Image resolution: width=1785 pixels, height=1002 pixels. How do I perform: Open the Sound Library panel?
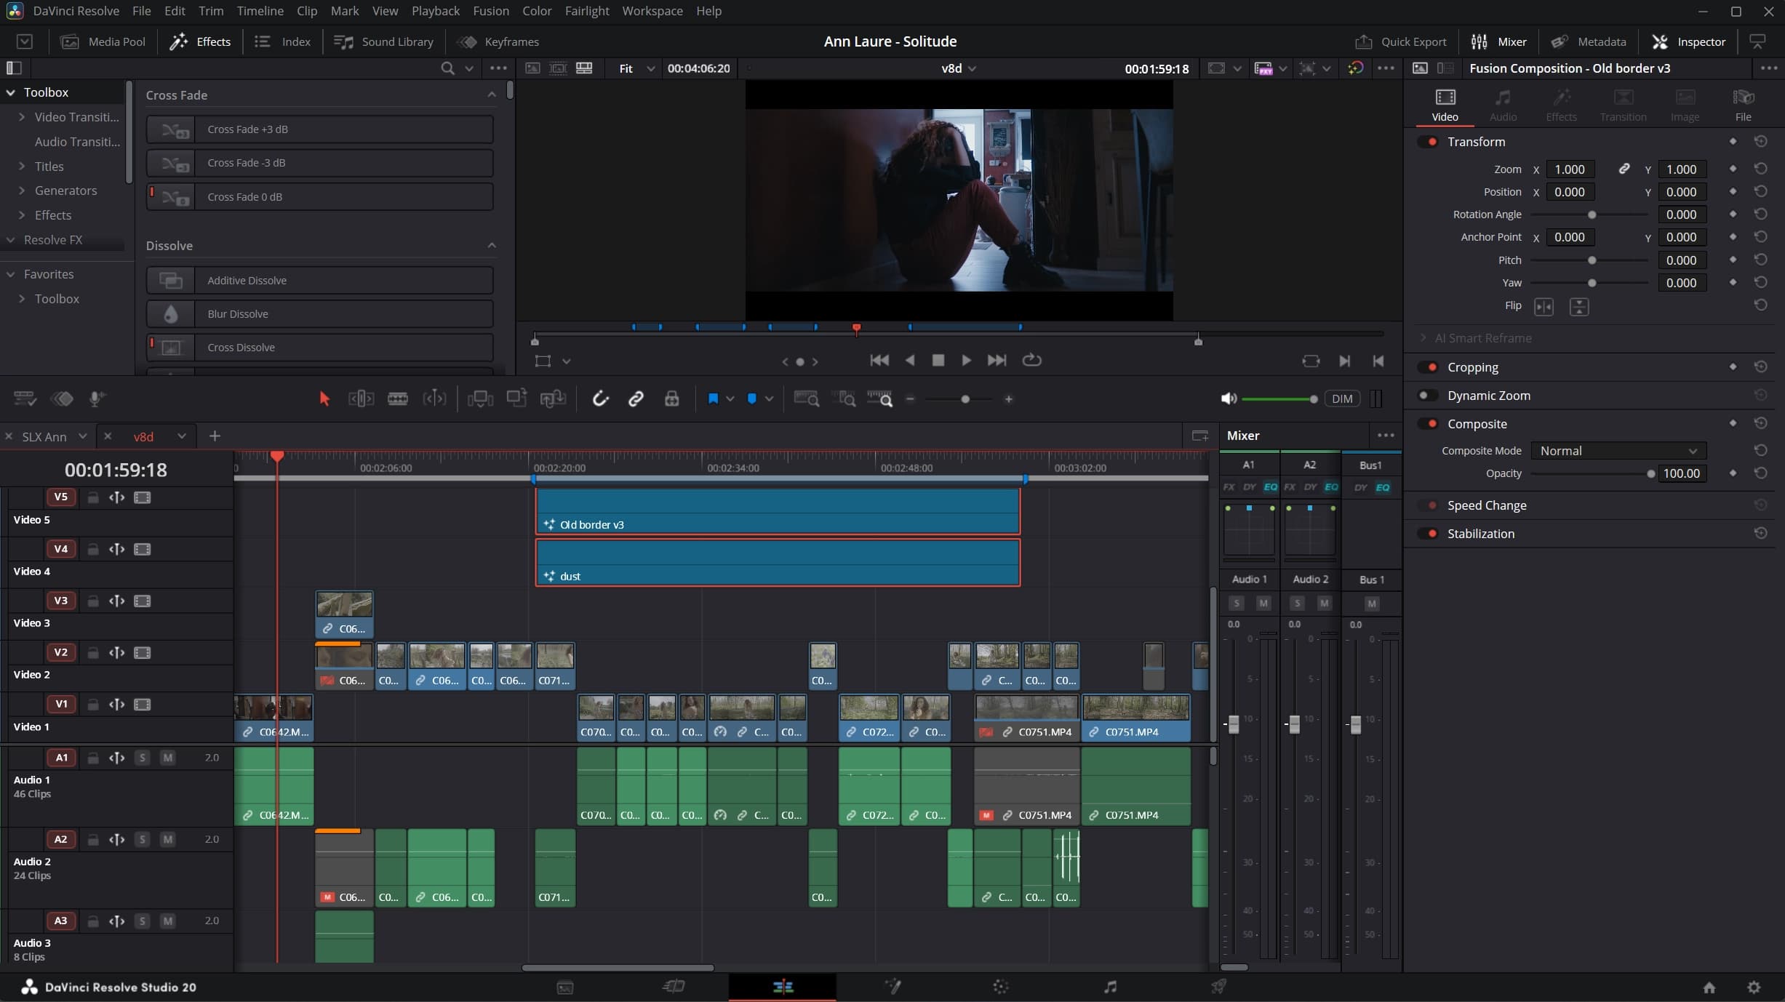(383, 41)
